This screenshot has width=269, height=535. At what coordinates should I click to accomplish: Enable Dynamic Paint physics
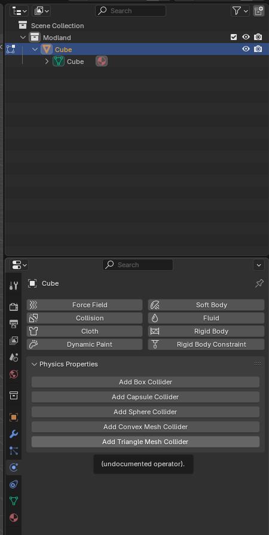coord(85,344)
